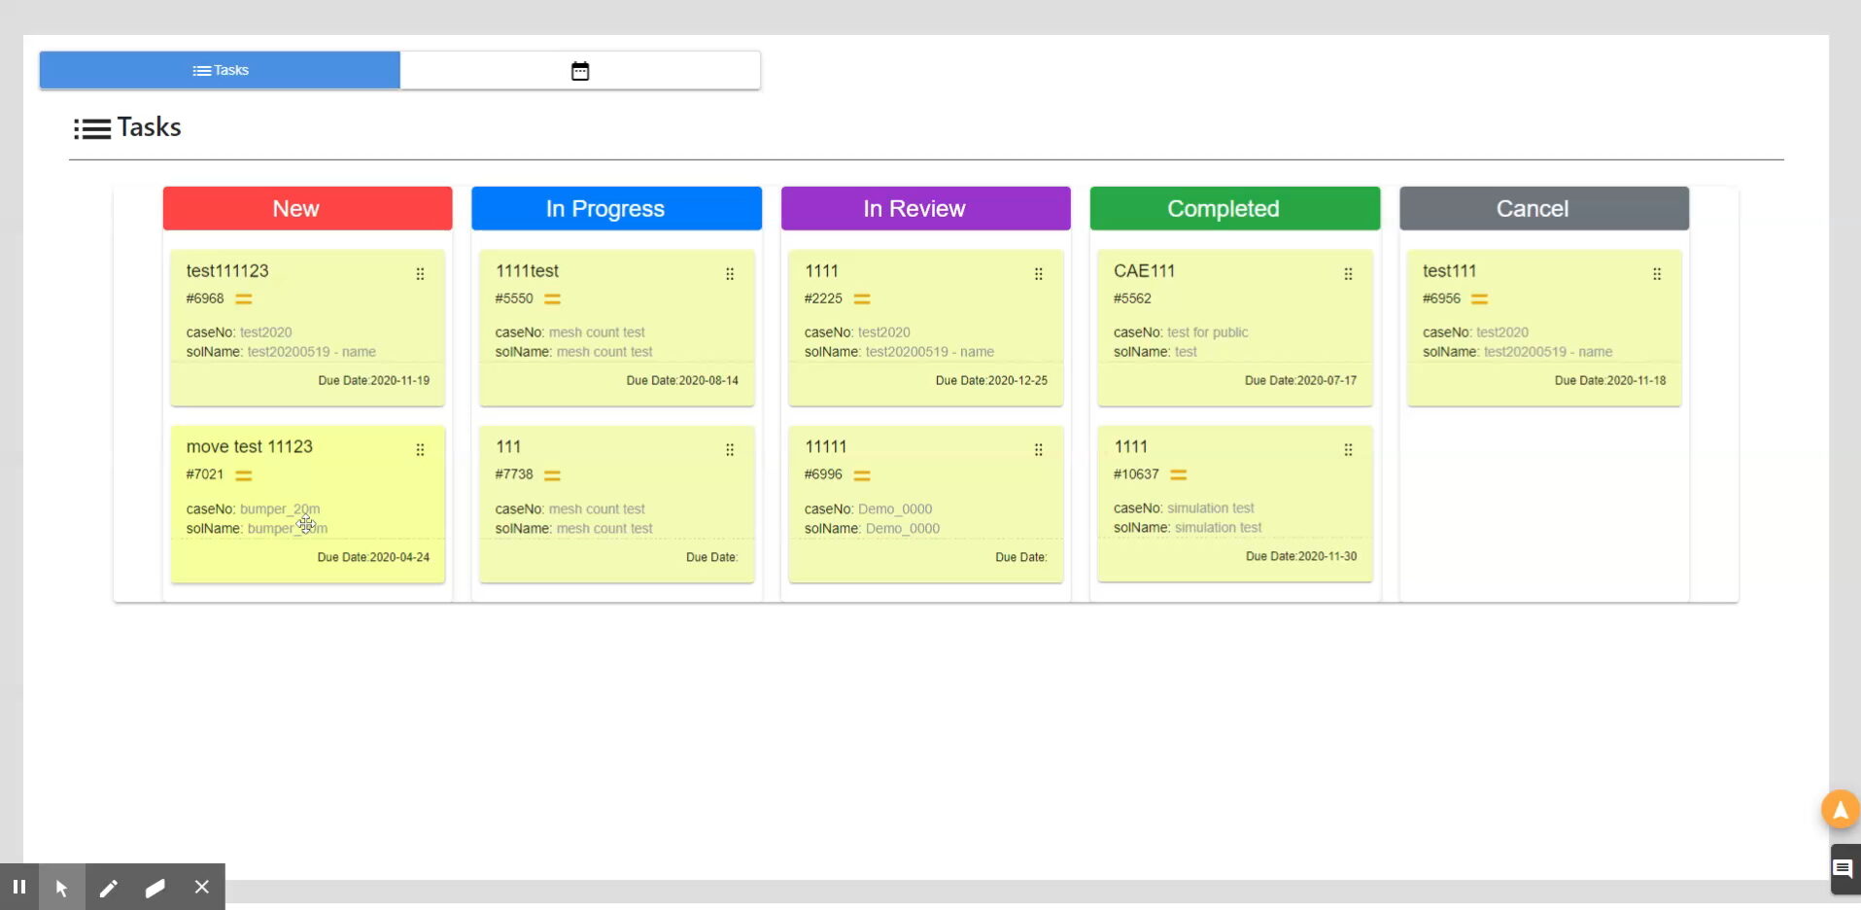
Task: Click the In Progress column header
Action: [616, 208]
